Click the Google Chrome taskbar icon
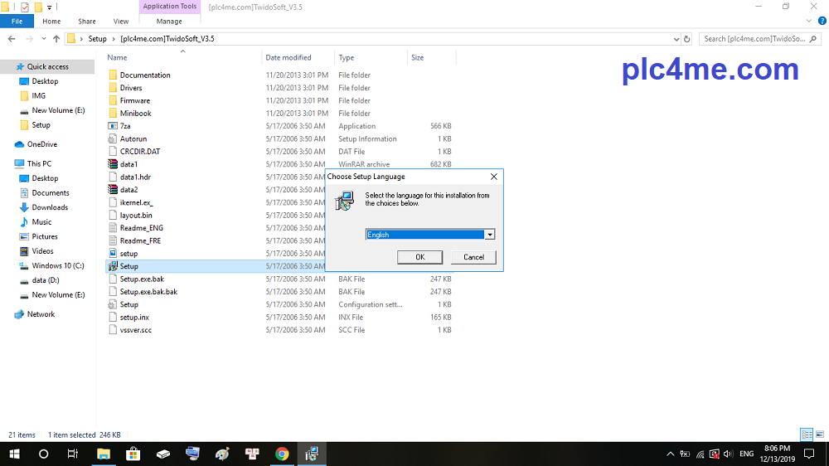 click(282, 454)
